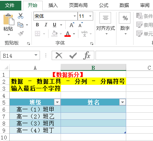Switch to the 数据 ribbon tab

[x=124, y=5]
